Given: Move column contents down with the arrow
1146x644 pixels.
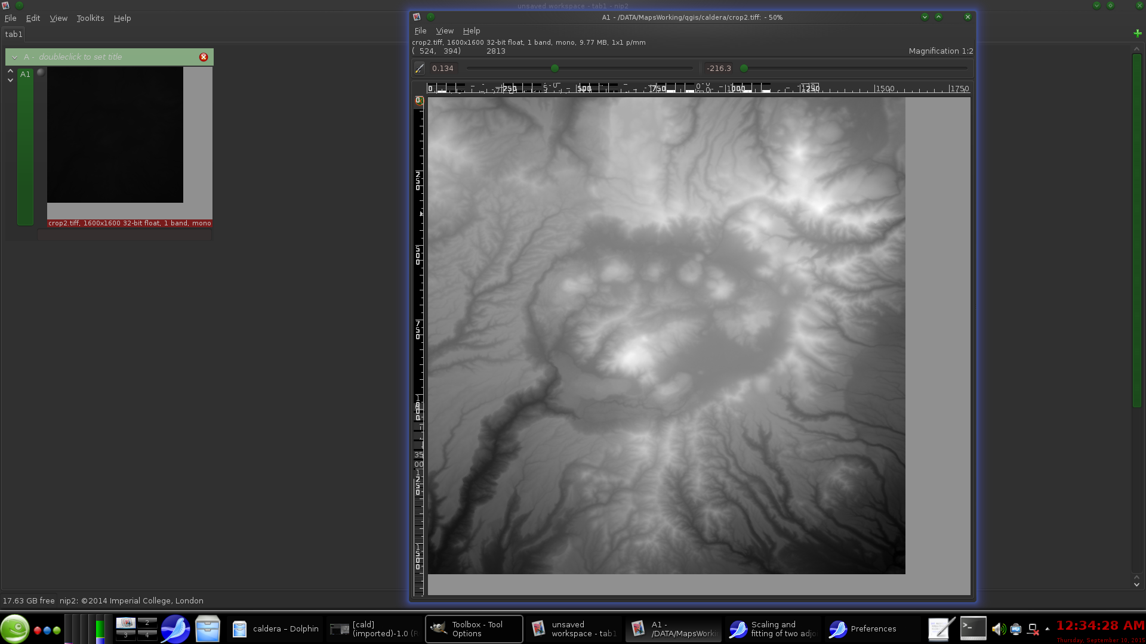Looking at the screenshot, I should (x=10, y=80).
